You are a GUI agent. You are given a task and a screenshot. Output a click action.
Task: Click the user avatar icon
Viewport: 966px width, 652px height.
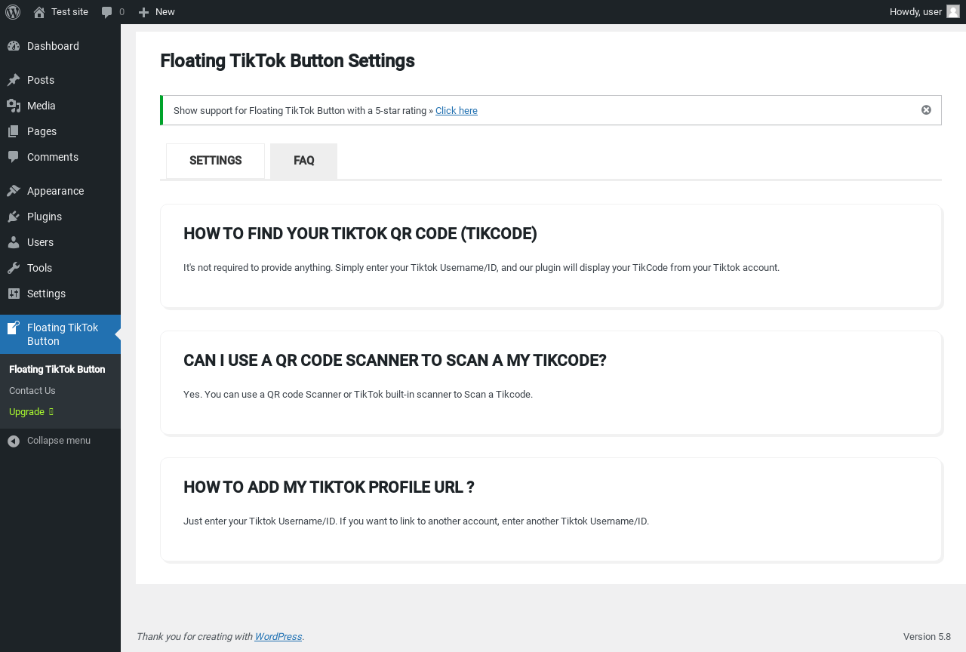pyautogui.click(x=953, y=11)
